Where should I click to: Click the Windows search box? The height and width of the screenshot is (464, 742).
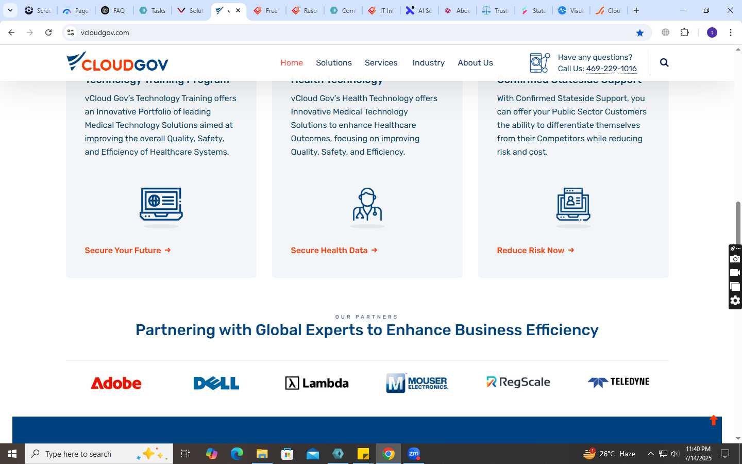click(99, 454)
